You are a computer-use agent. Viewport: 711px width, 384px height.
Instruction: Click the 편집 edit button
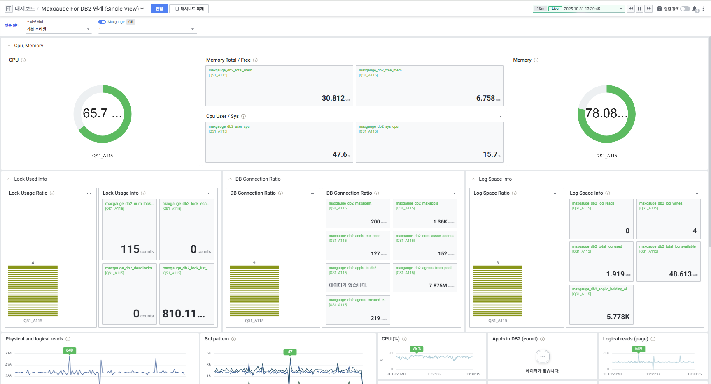coord(159,9)
